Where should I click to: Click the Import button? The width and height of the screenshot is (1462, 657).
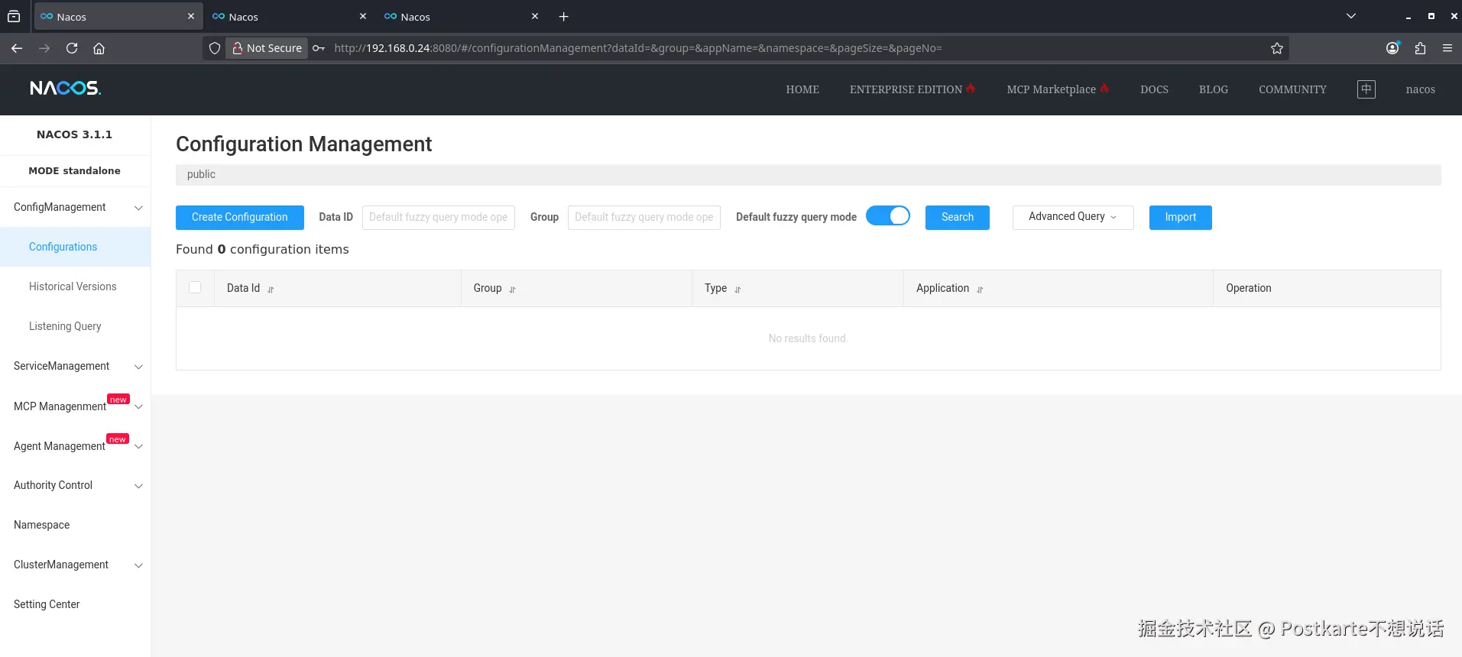point(1180,217)
